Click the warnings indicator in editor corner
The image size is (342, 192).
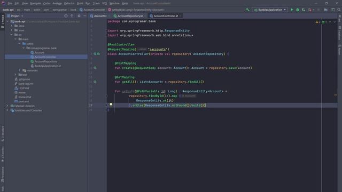pyautogui.click(x=318, y=22)
